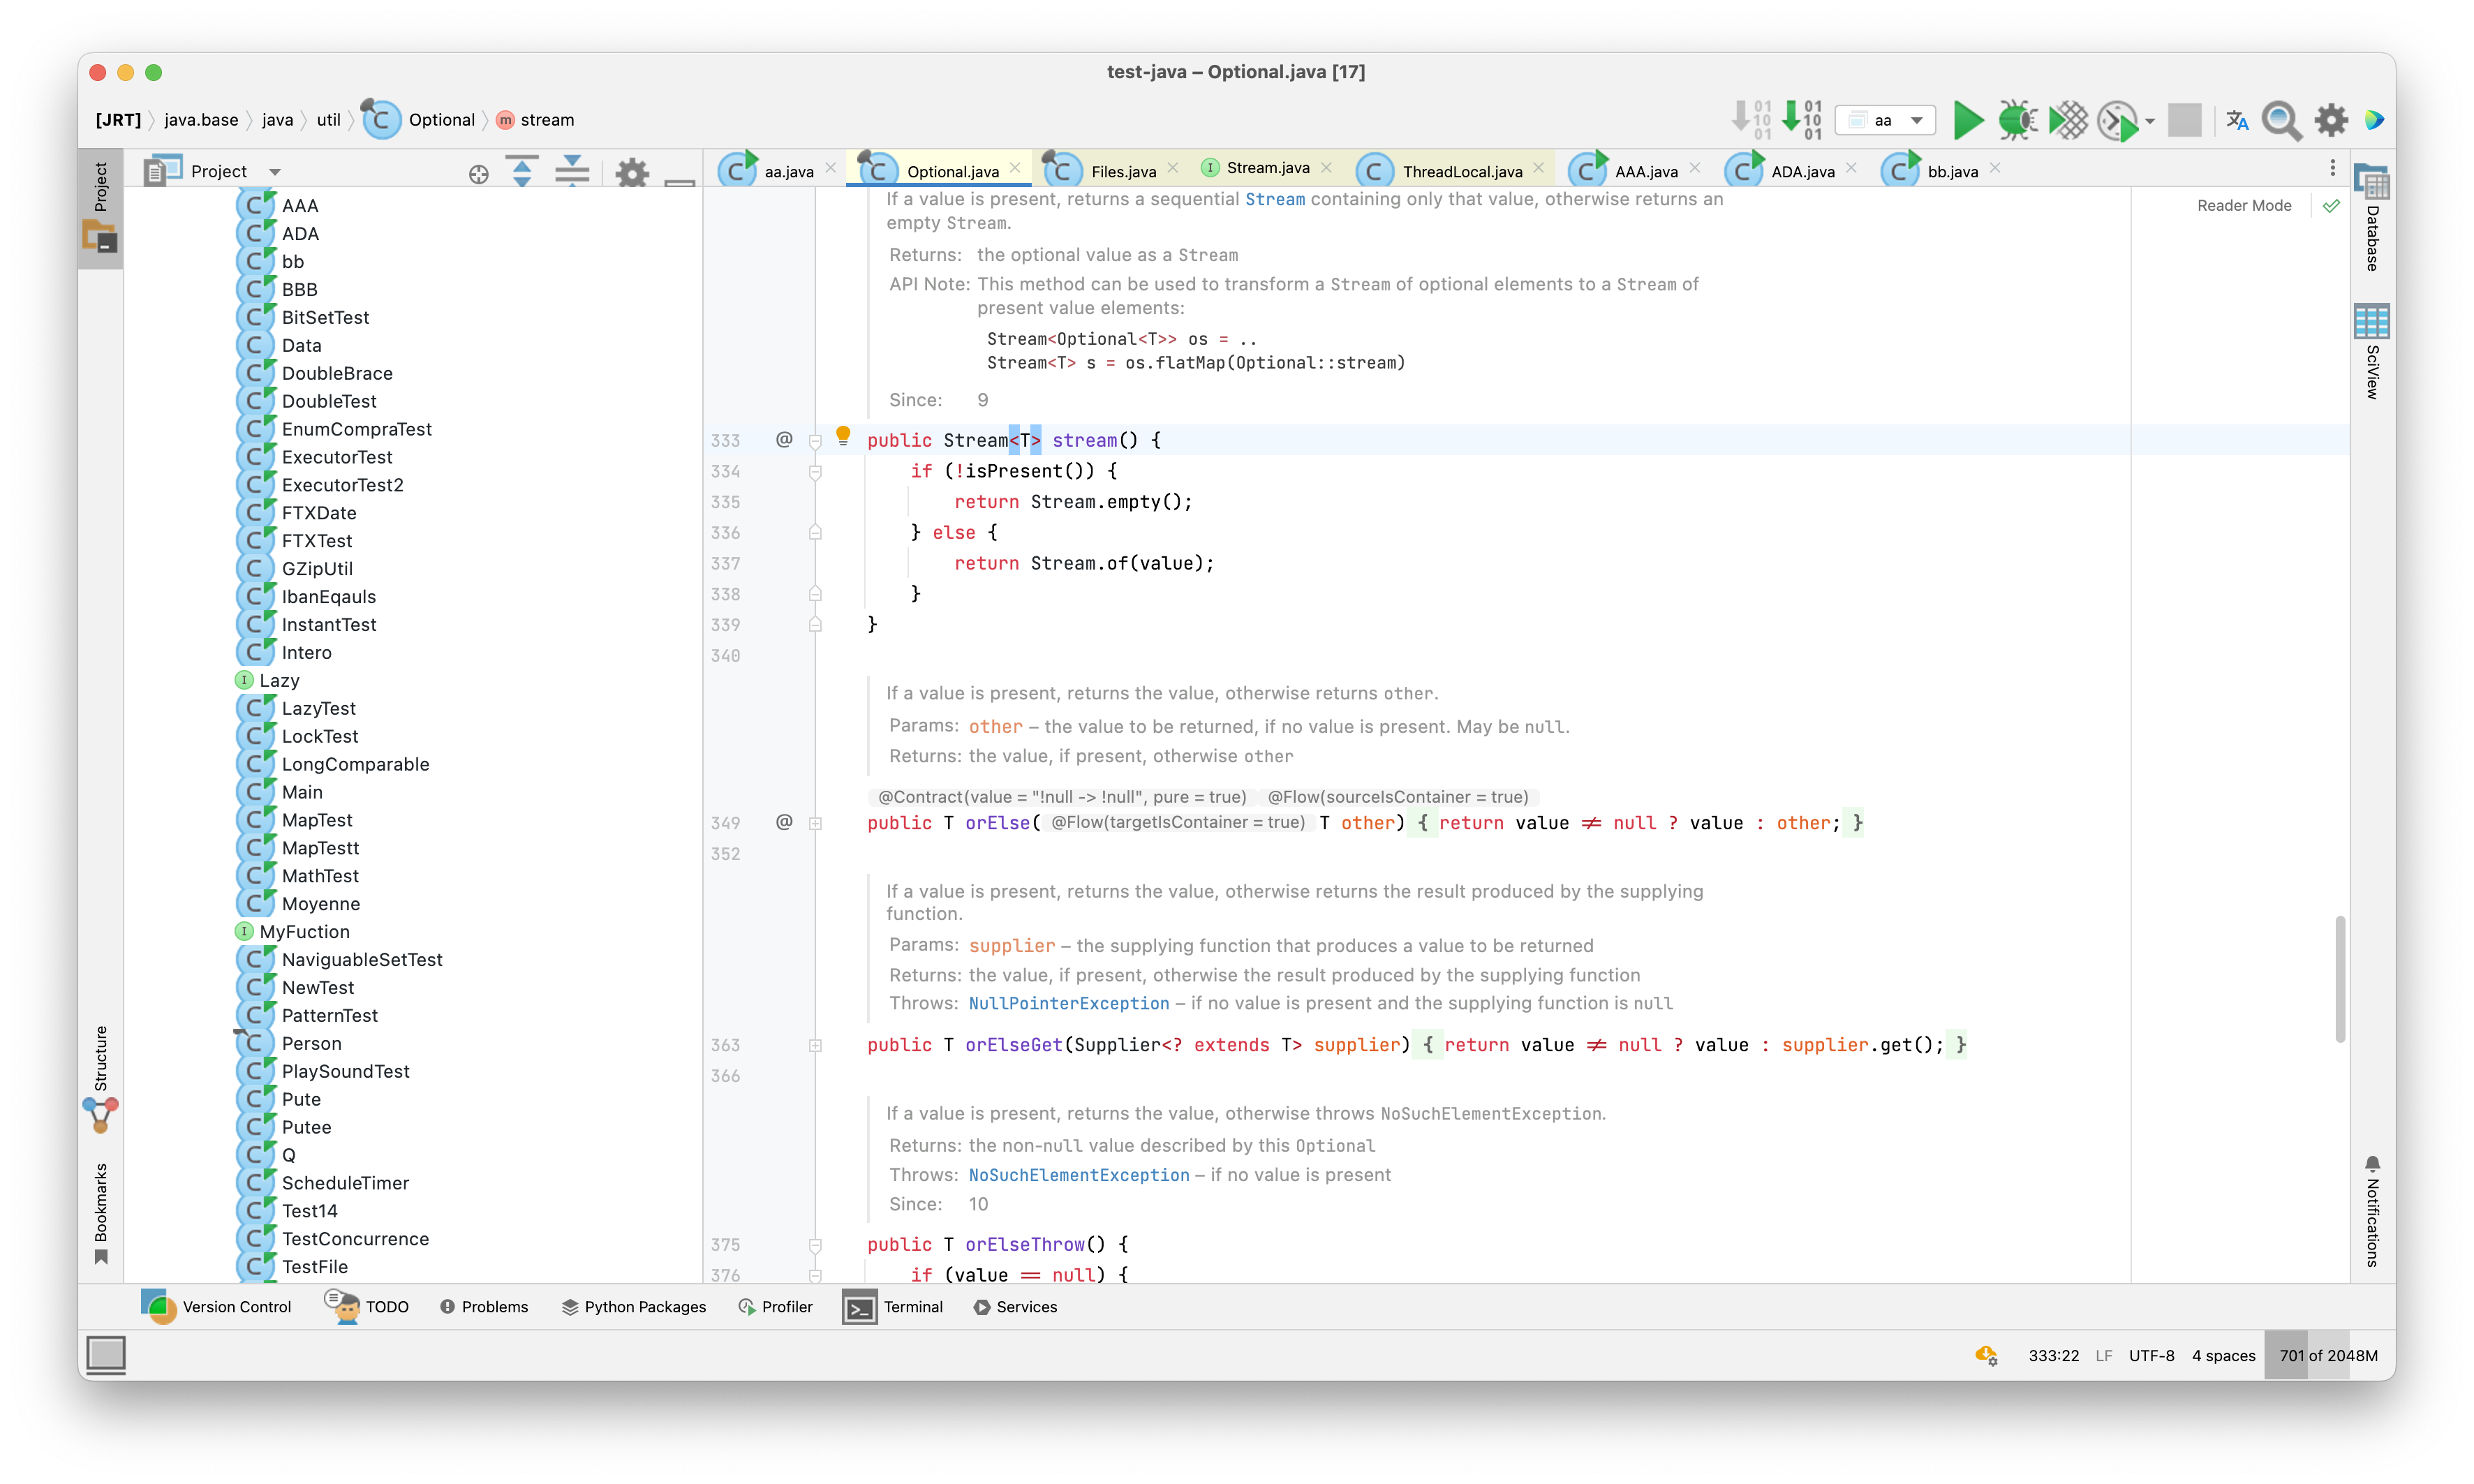Image resolution: width=2474 pixels, height=1484 pixels.
Task: Expand the Project view dropdown arrow
Action: [275, 172]
